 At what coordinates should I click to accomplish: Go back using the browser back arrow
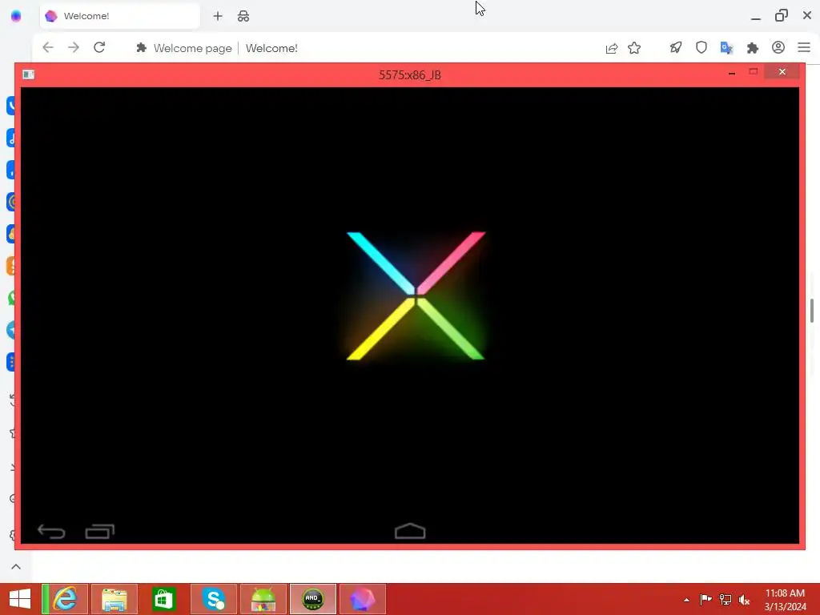click(48, 47)
